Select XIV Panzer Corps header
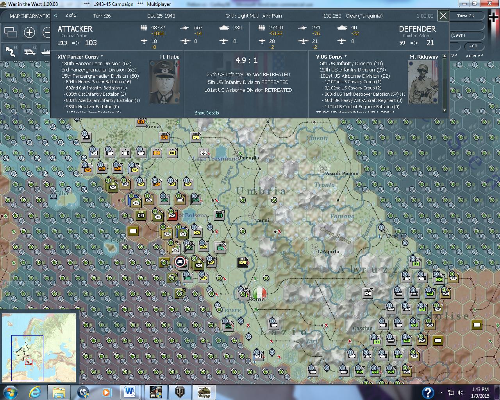The width and height of the screenshot is (500, 400). [x=80, y=57]
